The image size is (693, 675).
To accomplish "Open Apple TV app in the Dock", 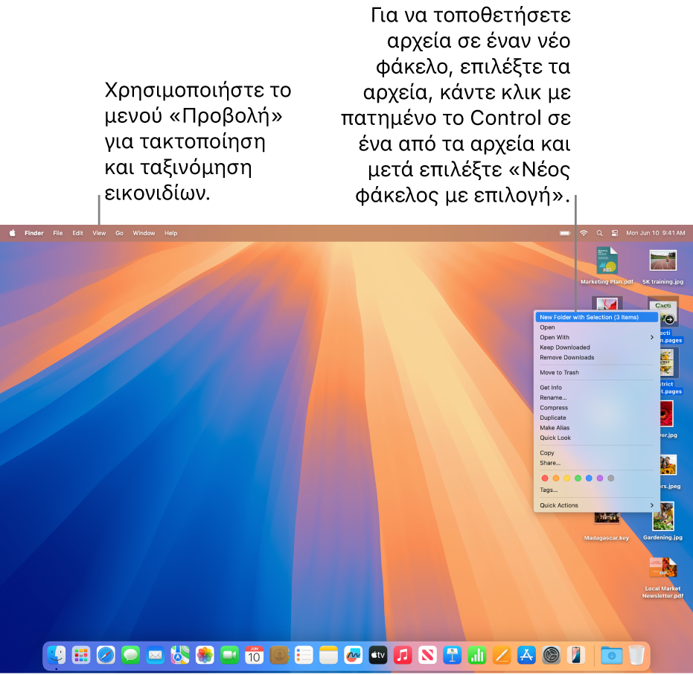I will point(378,655).
